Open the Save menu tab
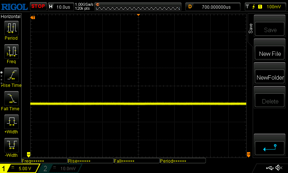 pyautogui.click(x=251, y=29)
